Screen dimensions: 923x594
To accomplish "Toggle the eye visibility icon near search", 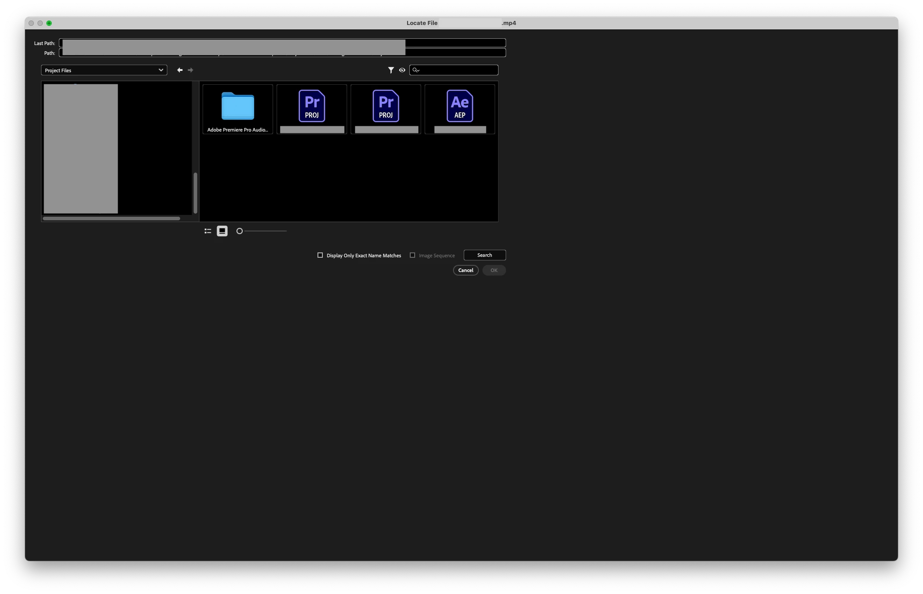I will [402, 70].
